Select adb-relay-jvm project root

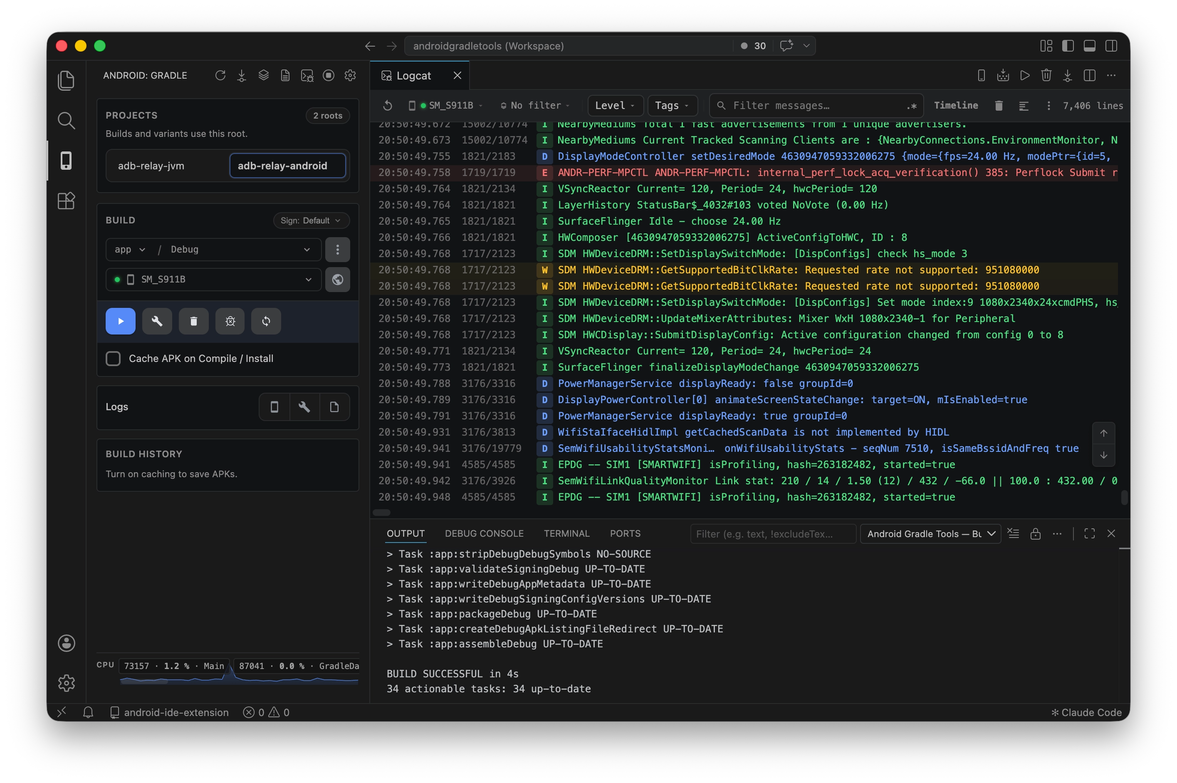coord(151,166)
